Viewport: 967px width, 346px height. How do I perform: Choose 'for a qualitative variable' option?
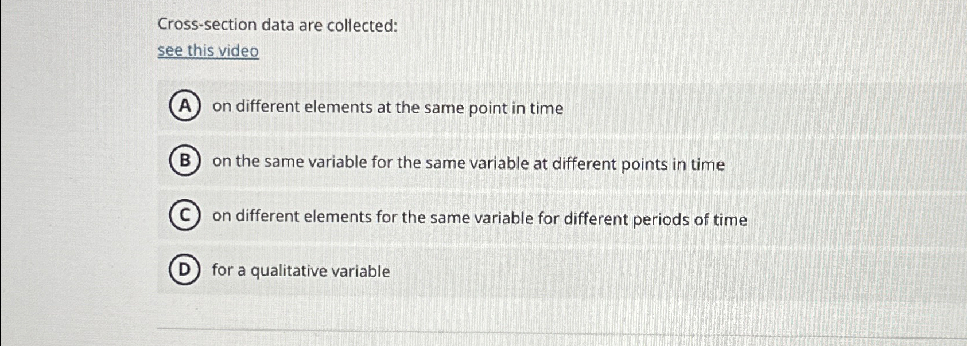point(300,271)
